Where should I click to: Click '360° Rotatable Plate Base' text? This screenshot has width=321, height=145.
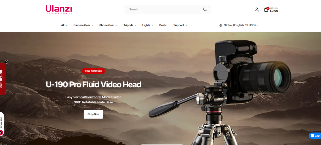click(x=93, y=102)
